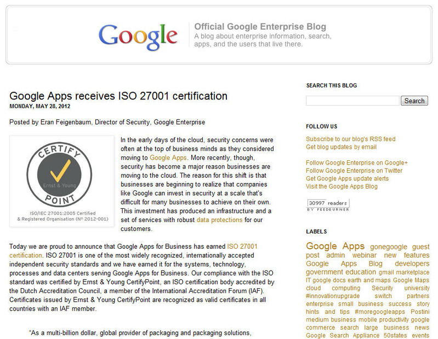The height and width of the screenshot is (339, 438).
Task: Select the university label
Action: (x=417, y=288)
